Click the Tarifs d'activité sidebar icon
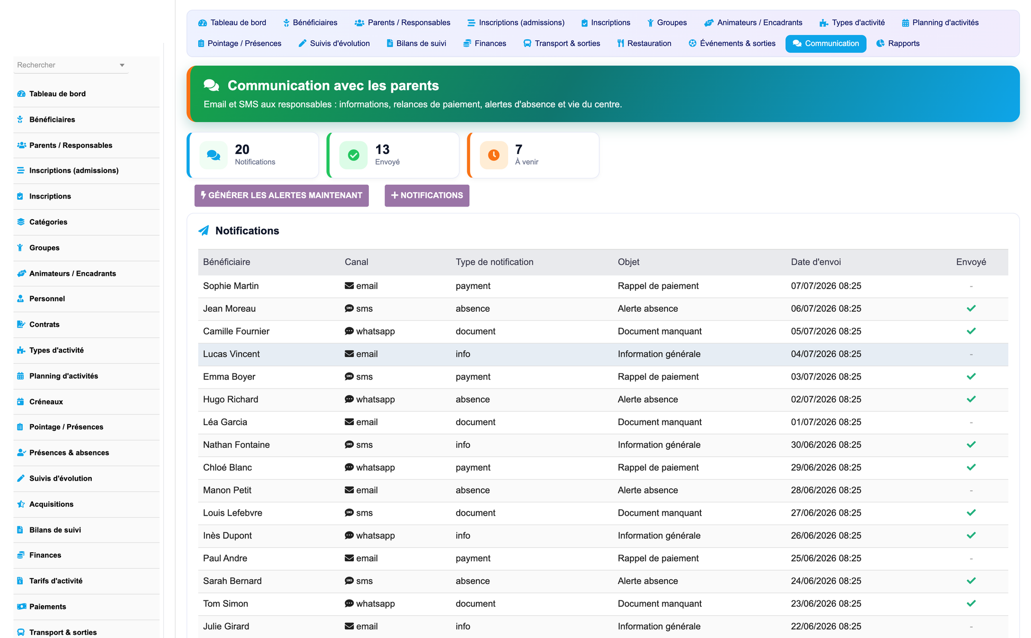Viewport: 1031px width, 638px height. [x=20, y=581]
